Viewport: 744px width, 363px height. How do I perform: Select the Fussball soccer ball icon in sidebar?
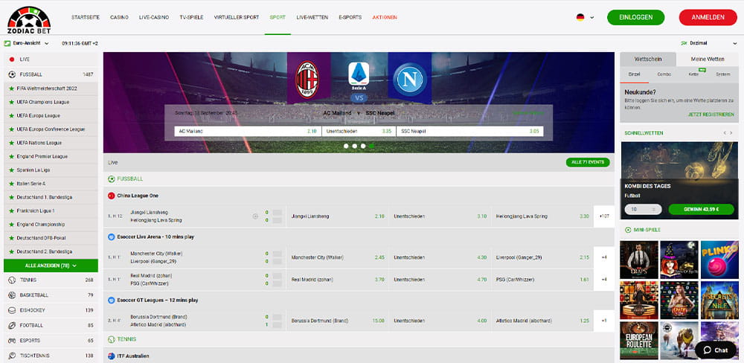[x=12, y=74]
